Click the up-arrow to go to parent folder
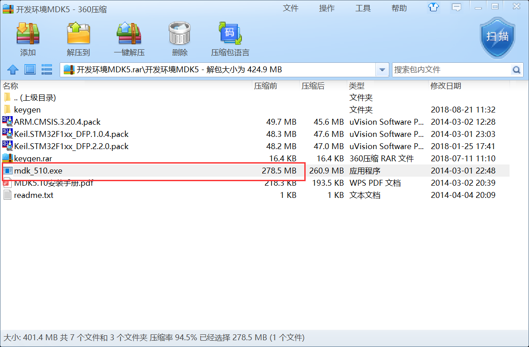The image size is (529, 347). click(x=13, y=69)
